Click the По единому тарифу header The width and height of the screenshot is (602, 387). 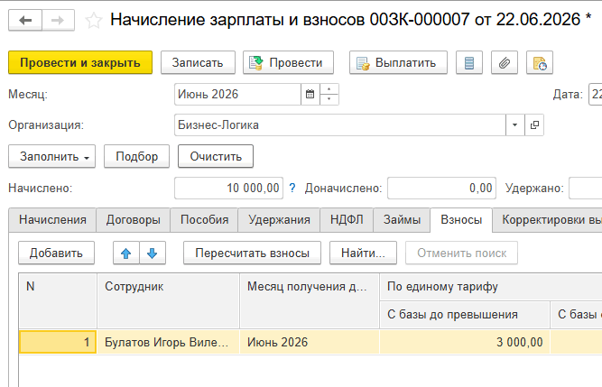491,287
